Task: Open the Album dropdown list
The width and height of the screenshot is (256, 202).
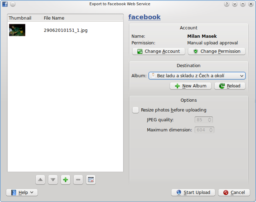Action: [x=197, y=76]
